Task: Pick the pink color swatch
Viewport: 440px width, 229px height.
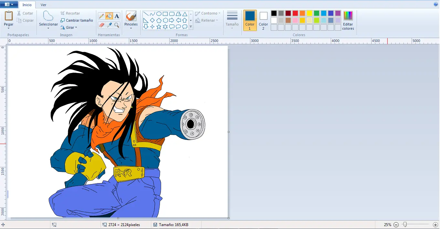Action: coord(295,20)
